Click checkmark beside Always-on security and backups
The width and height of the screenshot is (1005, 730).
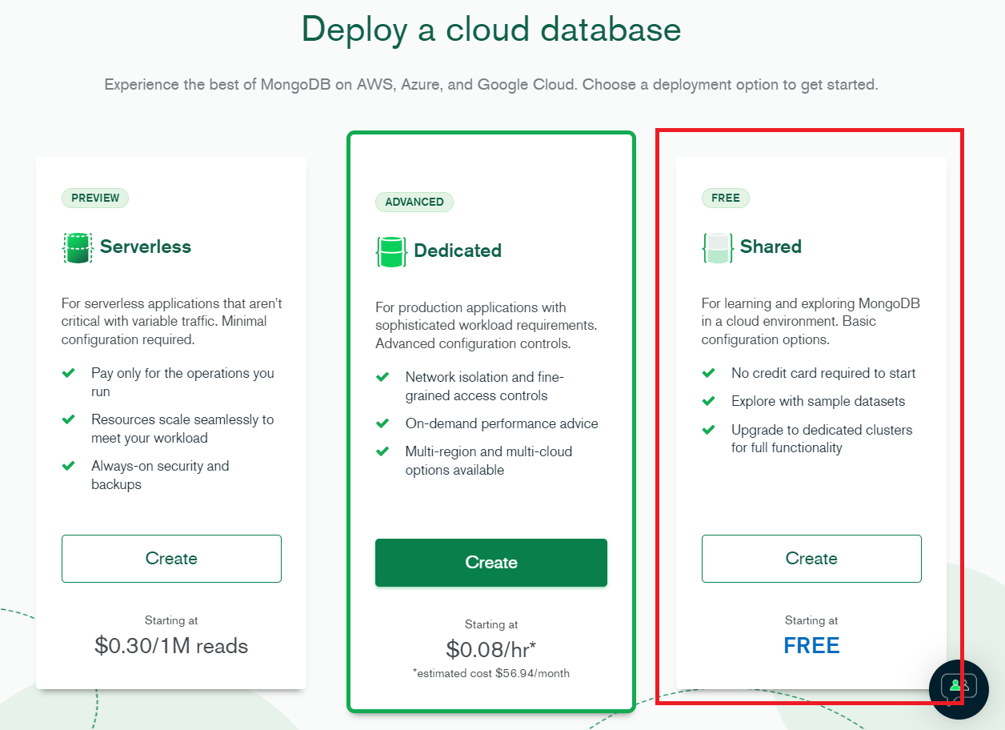[69, 466]
